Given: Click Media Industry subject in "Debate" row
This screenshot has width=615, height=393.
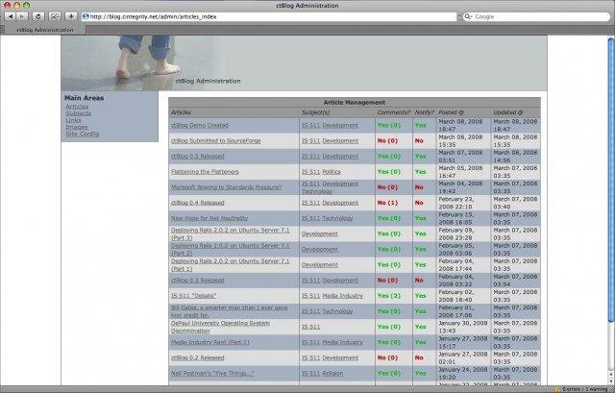Looking at the screenshot, I should pos(343,296).
